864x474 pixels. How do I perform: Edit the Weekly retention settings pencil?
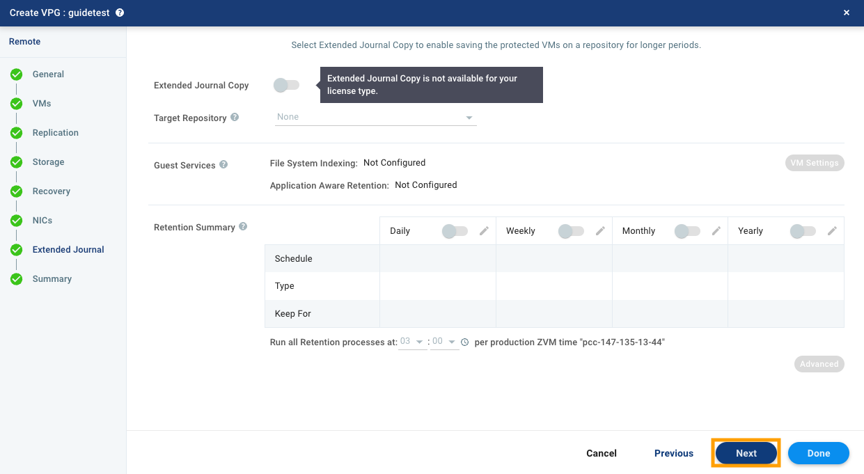tap(600, 231)
